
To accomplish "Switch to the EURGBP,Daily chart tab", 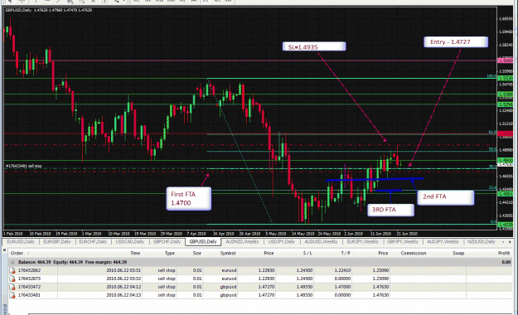I will tap(57, 242).
